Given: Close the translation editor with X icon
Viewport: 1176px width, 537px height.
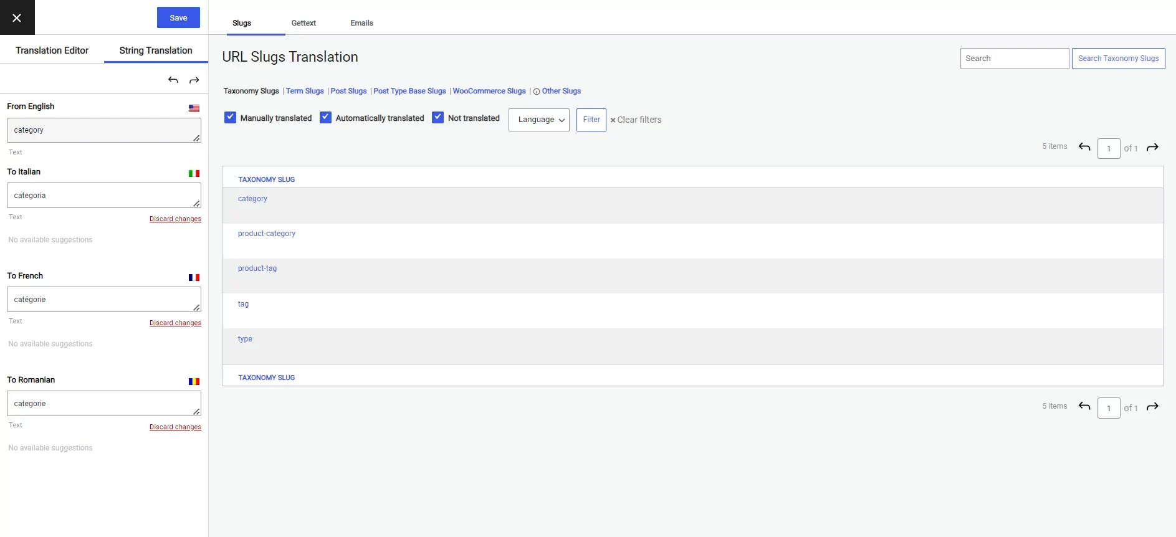Looking at the screenshot, I should coord(17,17).
